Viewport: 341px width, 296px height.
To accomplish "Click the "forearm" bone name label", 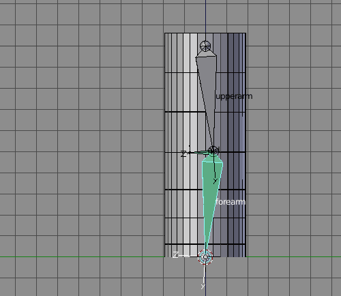I will point(231,202).
